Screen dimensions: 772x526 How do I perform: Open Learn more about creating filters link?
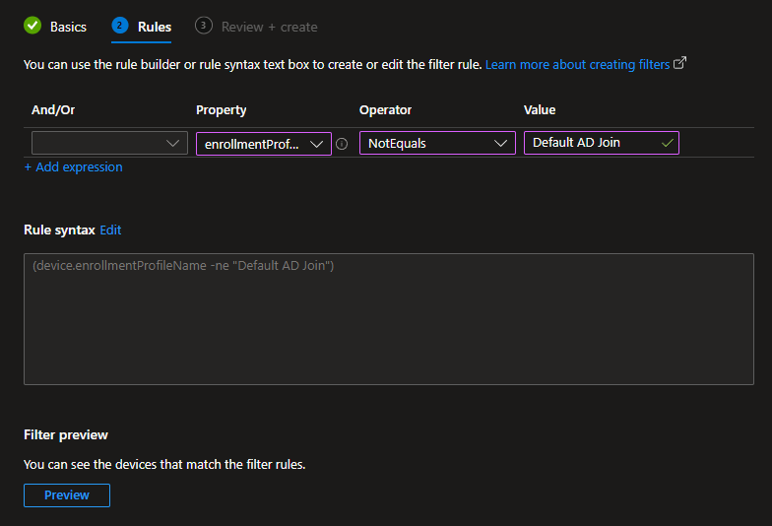point(577,64)
